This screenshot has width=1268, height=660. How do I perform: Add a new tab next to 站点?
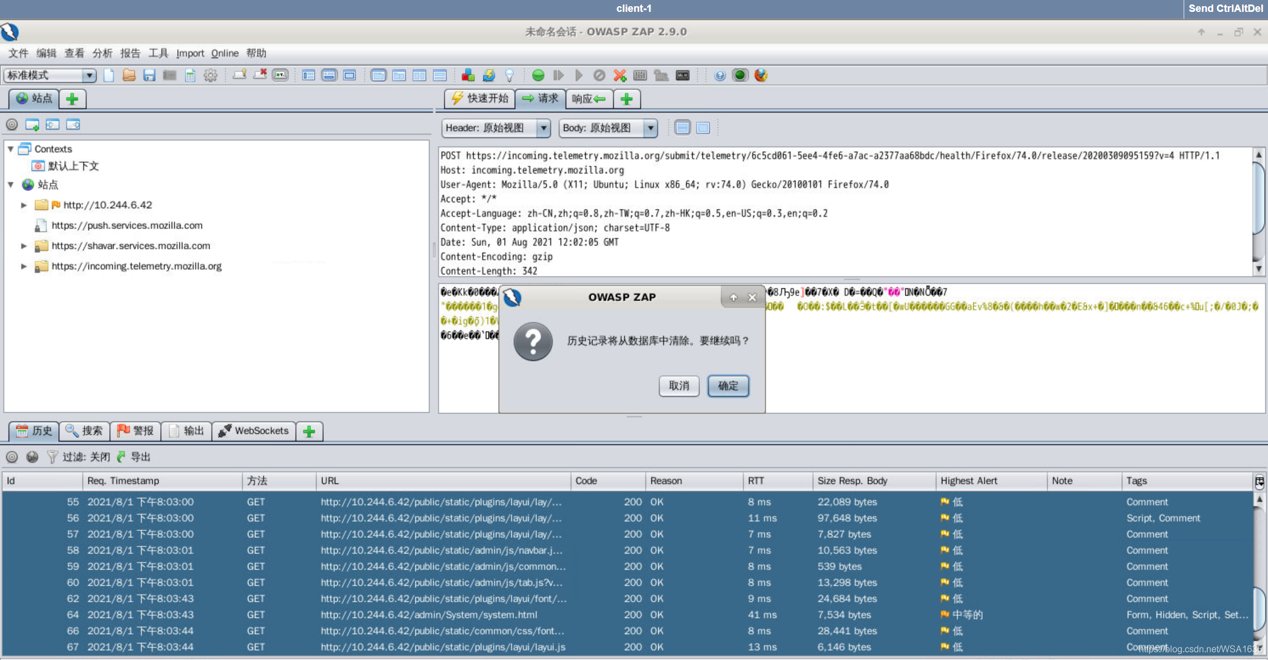(72, 98)
